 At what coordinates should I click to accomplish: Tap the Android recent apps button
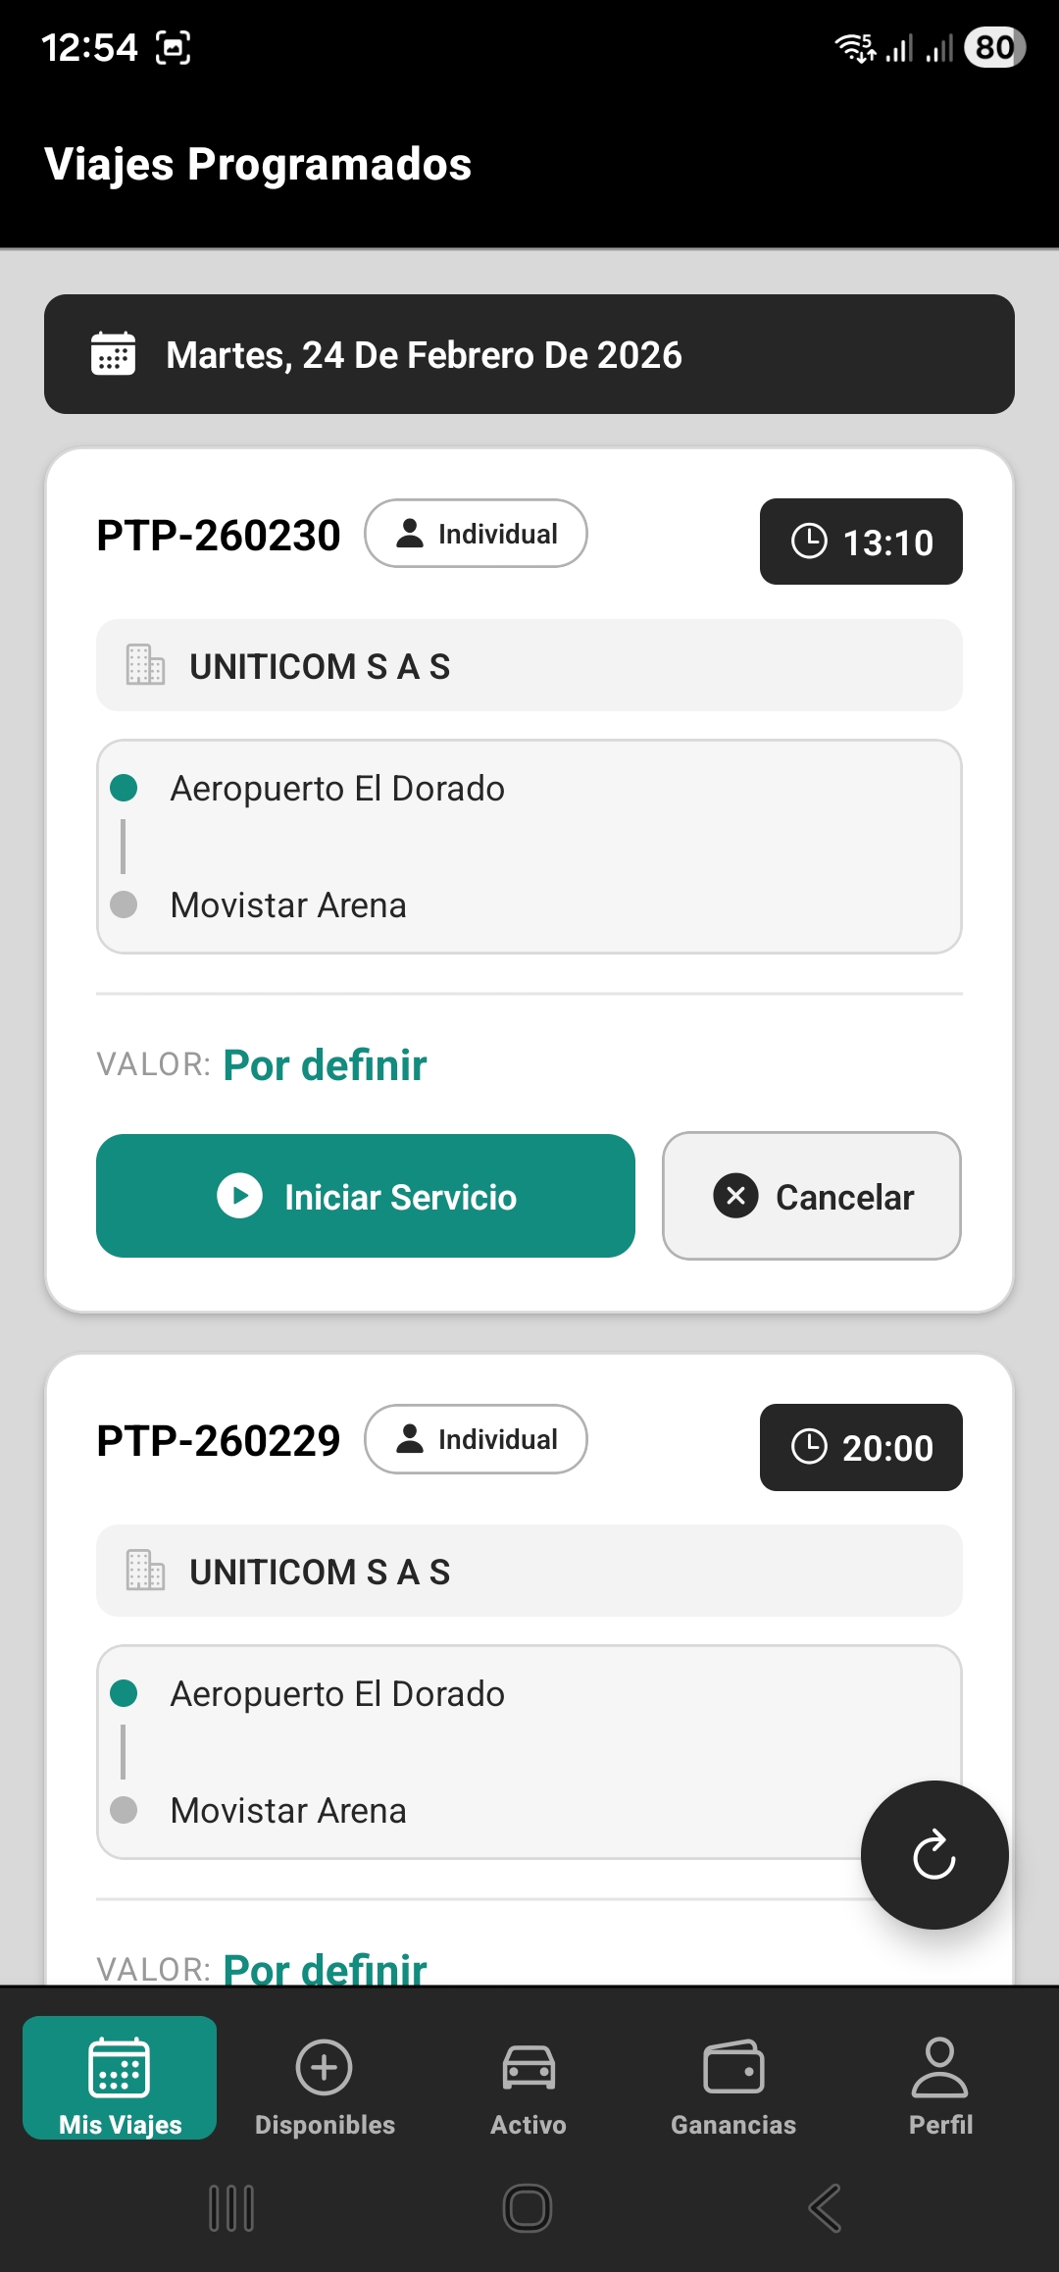[231, 2208]
